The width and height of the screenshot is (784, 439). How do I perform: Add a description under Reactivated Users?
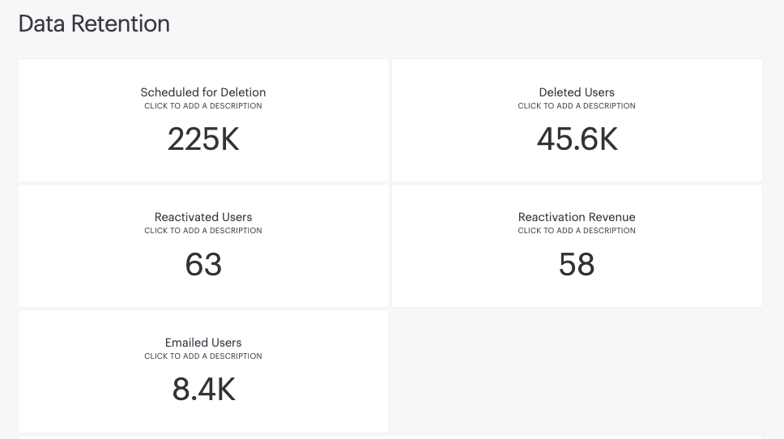point(203,231)
